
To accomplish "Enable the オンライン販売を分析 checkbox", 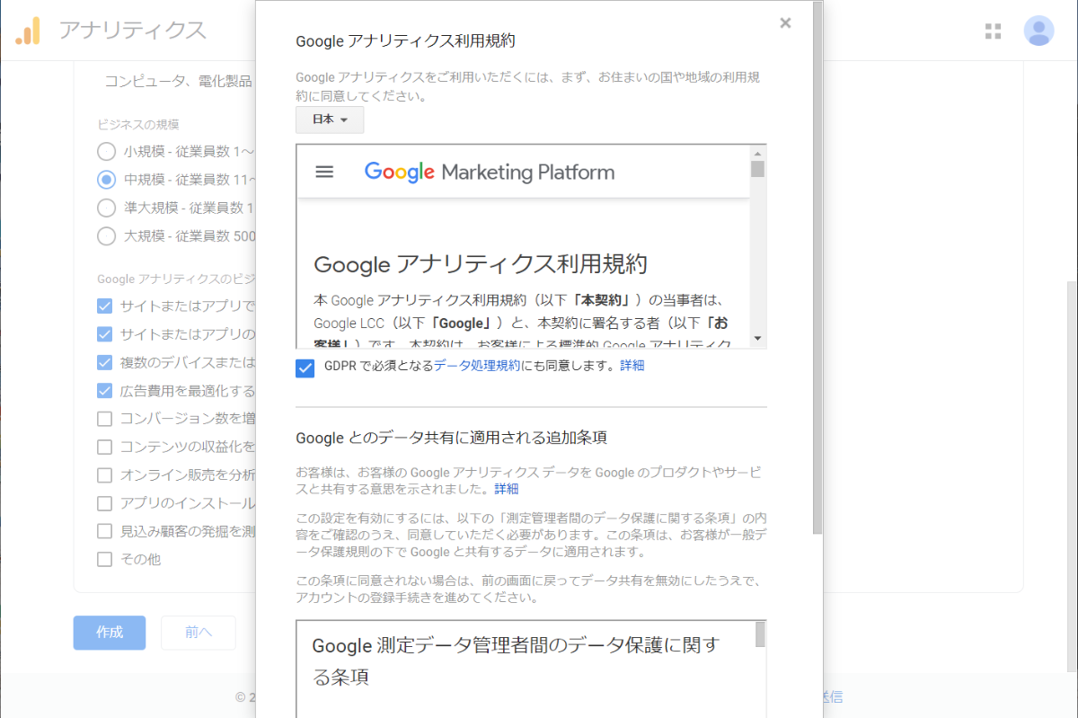I will 105,474.
